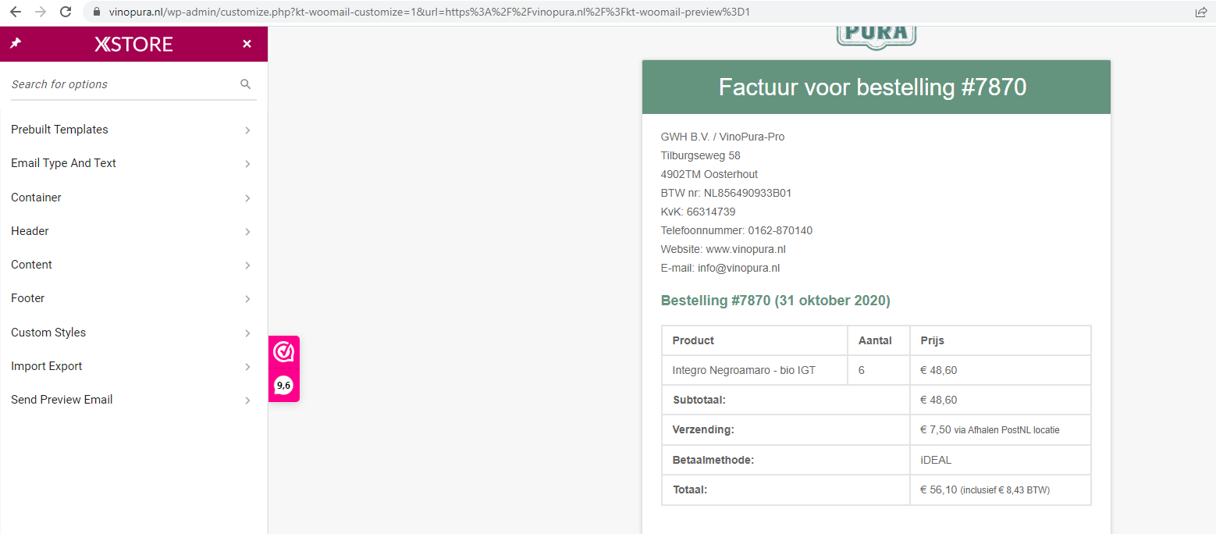Click the Totaal row label
1216x534 pixels.
pos(689,489)
